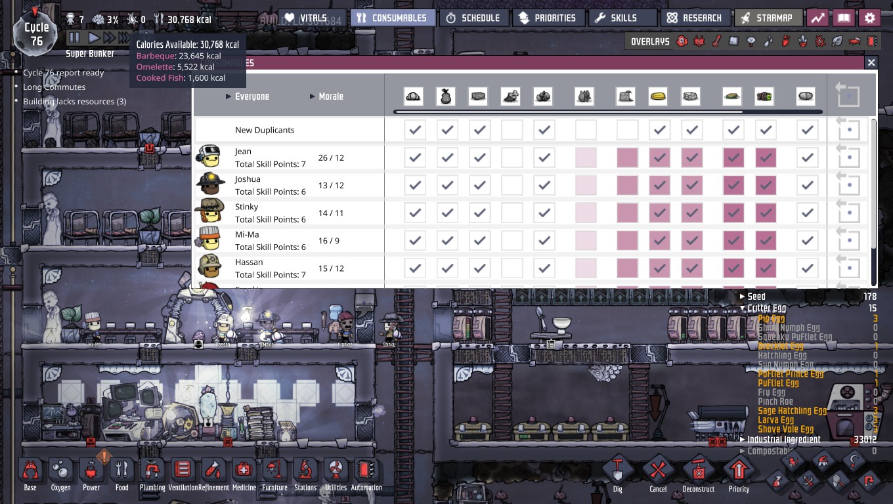Show the oxygen overlay
Screen dimensions: 893x504
[682, 41]
